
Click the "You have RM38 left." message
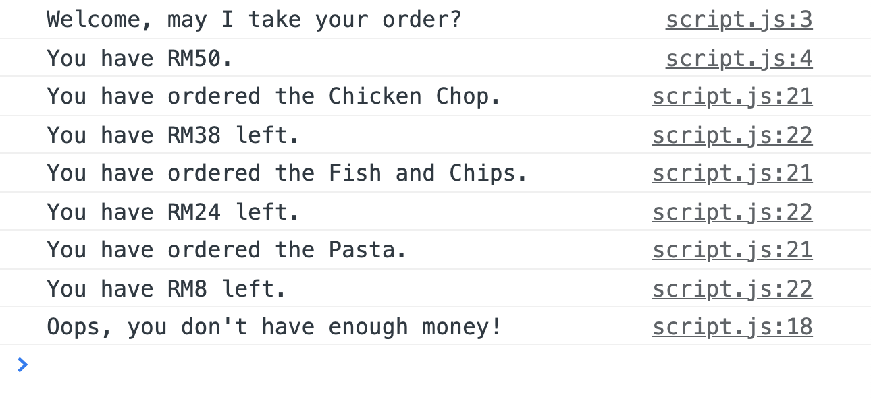click(173, 135)
